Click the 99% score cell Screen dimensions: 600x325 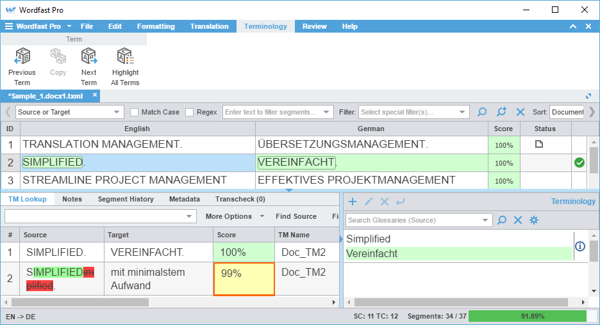point(244,279)
